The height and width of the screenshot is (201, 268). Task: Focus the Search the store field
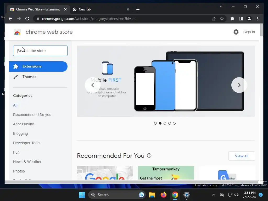[x=40, y=51]
